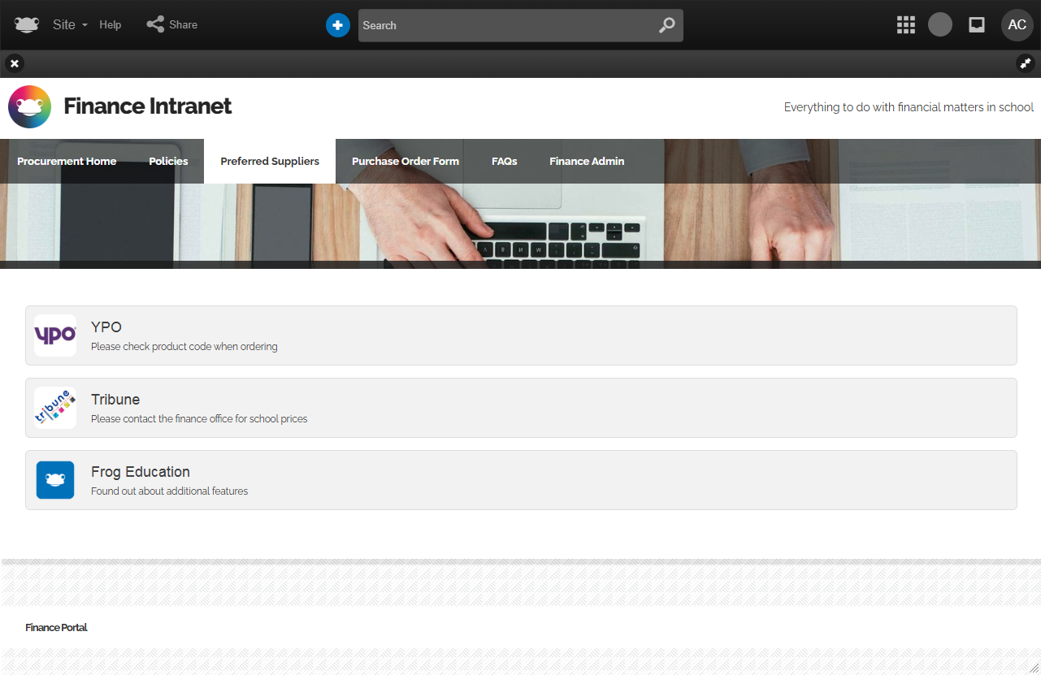Go to Procurement Home tab
1041x675 pixels.
coord(67,161)
